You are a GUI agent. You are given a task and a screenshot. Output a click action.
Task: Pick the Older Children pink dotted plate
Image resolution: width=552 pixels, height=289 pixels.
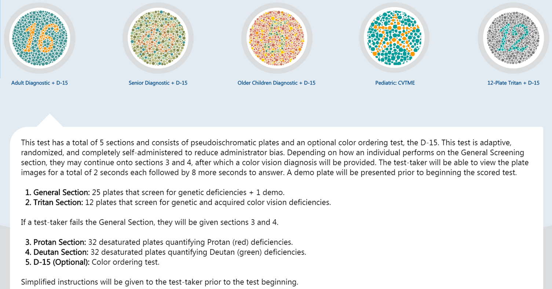point(277,38)
